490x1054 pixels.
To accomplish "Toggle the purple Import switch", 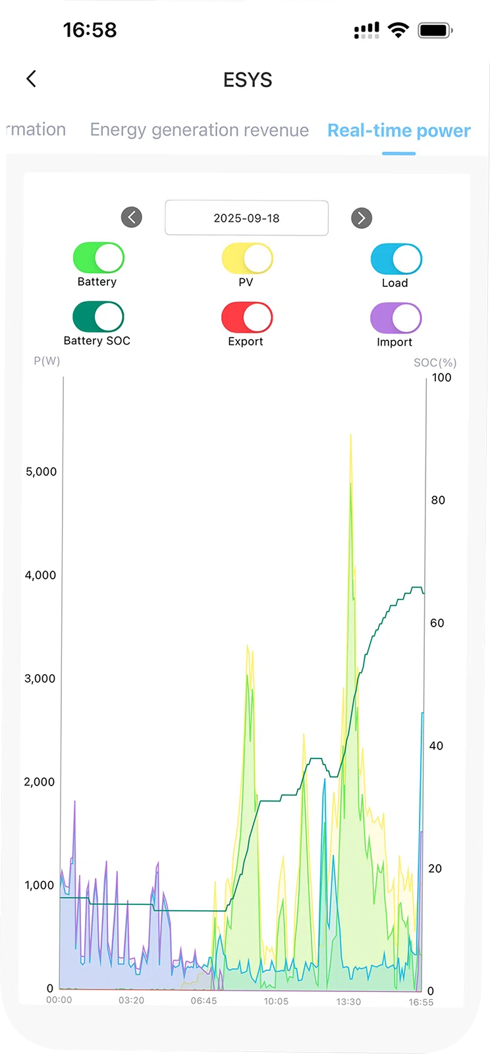I will tap(396, 318).
